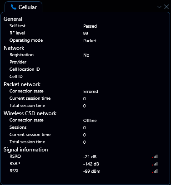This screenshot has height=185, width=171.
Task: Click the -99 dBm RSSI reading
Action: (x=92, y=171)
